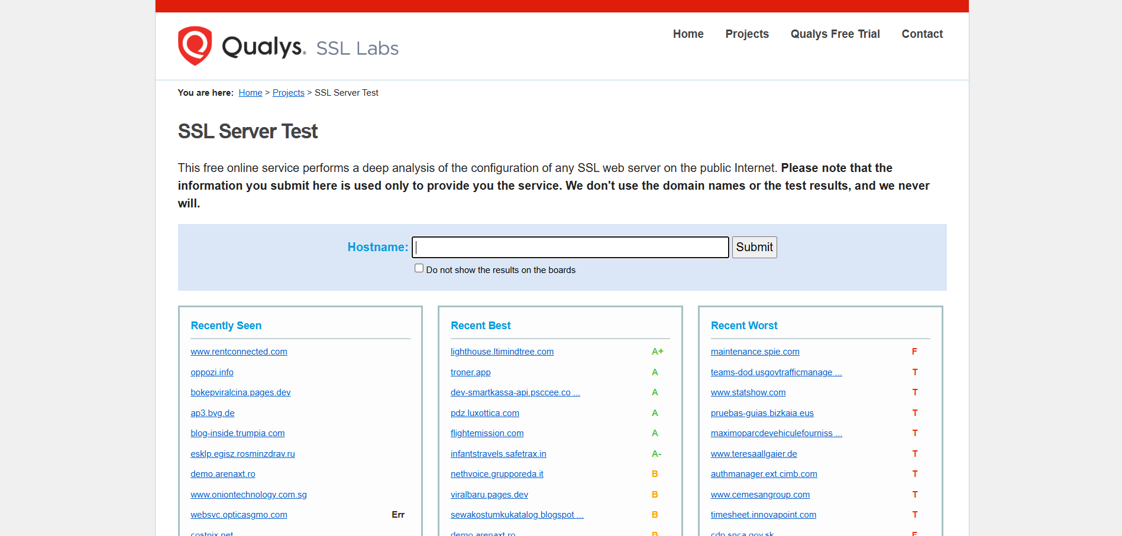Open dev-smartkassa-api.psccee.co link
Screen dimensions: 1122x536
coord(515,392)
